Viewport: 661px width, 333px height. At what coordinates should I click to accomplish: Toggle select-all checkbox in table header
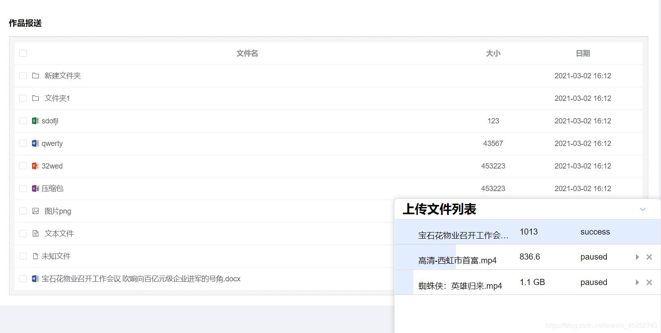23,53
